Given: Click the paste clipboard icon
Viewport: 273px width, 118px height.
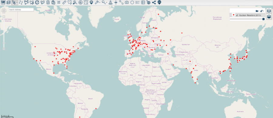Looking at the screenshot, I should click(53, 2).
